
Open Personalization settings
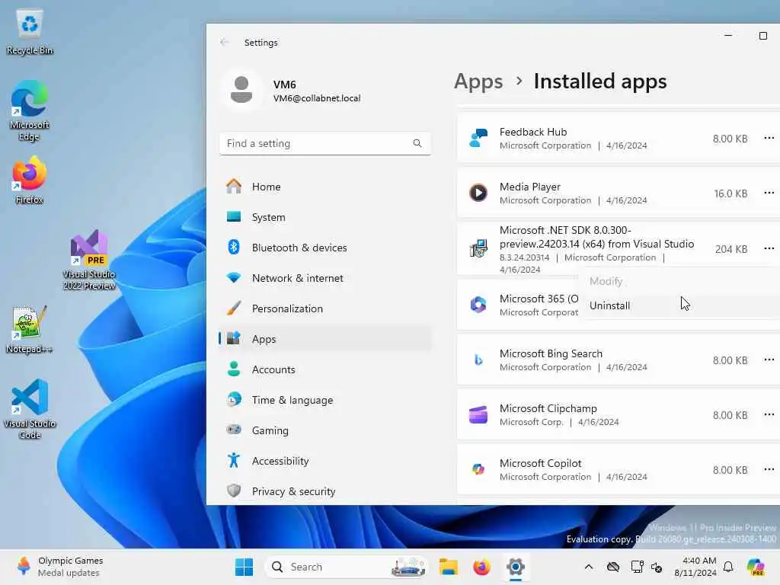(324, 308)
